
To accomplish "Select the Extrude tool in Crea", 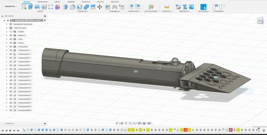I will coord(30,7).
